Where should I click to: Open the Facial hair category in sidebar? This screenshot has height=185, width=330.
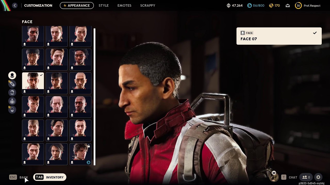tap(12, 110)
